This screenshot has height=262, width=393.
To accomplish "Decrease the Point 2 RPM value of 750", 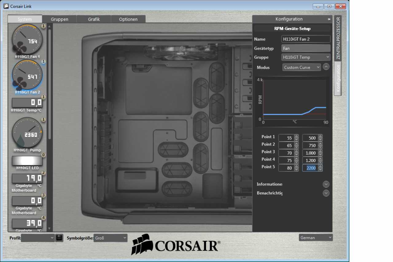I will (x=320, y=147).
